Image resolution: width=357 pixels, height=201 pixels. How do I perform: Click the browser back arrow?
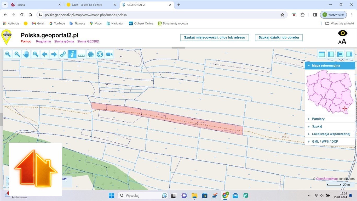click(x=5, y=15)
